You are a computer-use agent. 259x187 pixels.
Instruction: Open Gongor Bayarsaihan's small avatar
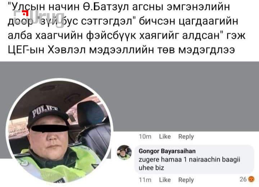(124, 153)
